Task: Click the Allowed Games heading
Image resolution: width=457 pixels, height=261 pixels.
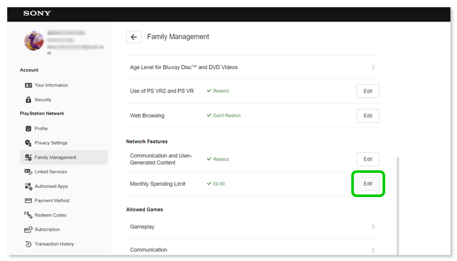Action: pyautogui.click(x=144, y=209)
